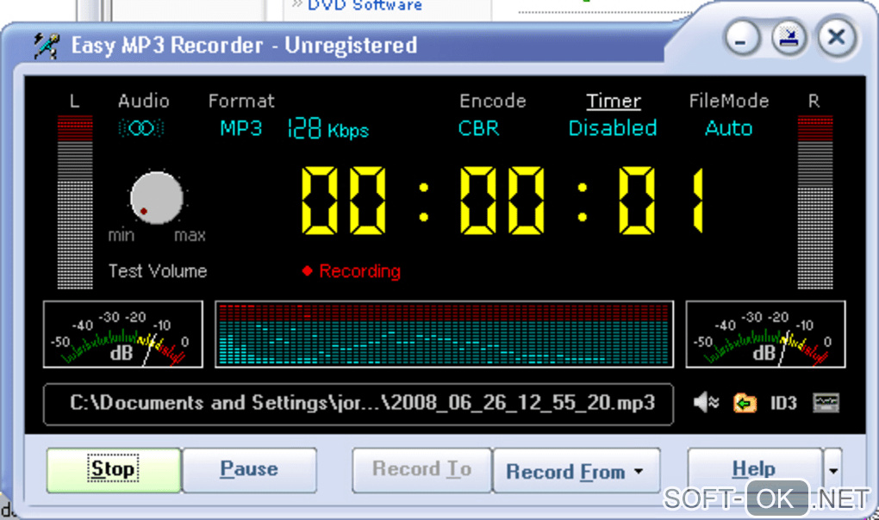Image resolution: width=879 pixels, height=520 pixels.
Task: Click the MP3 format value
Action: [x=241, y=128]
